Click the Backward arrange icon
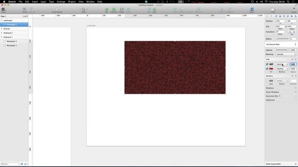 click(230, 9)
